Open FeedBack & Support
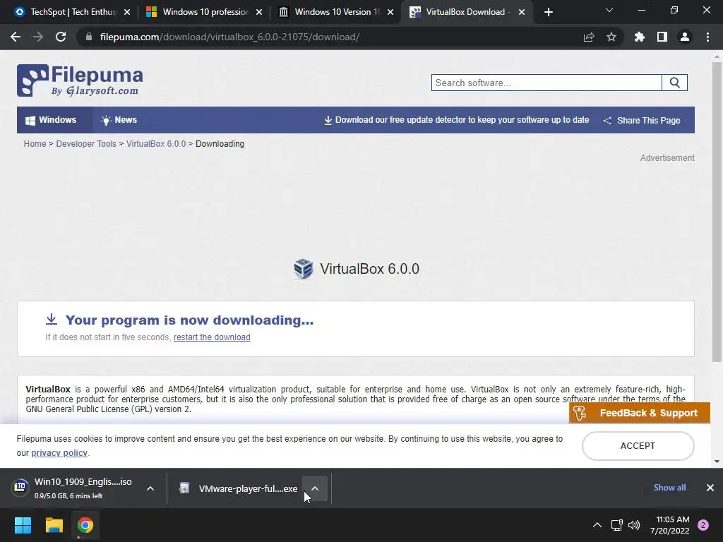 (x=640, y=413)
